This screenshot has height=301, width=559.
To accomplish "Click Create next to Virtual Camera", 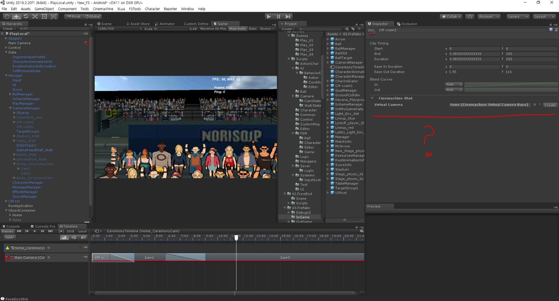I will click(x=550, y=105).
